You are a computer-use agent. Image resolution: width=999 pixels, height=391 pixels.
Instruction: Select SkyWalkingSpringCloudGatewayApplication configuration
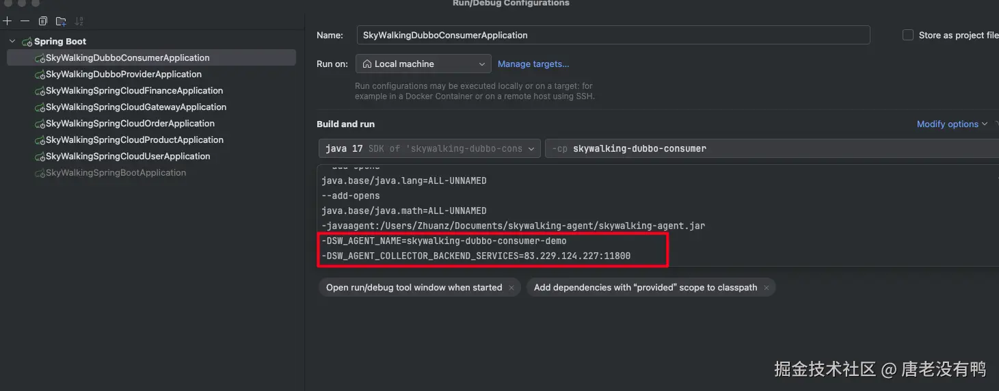pos(135,107)
